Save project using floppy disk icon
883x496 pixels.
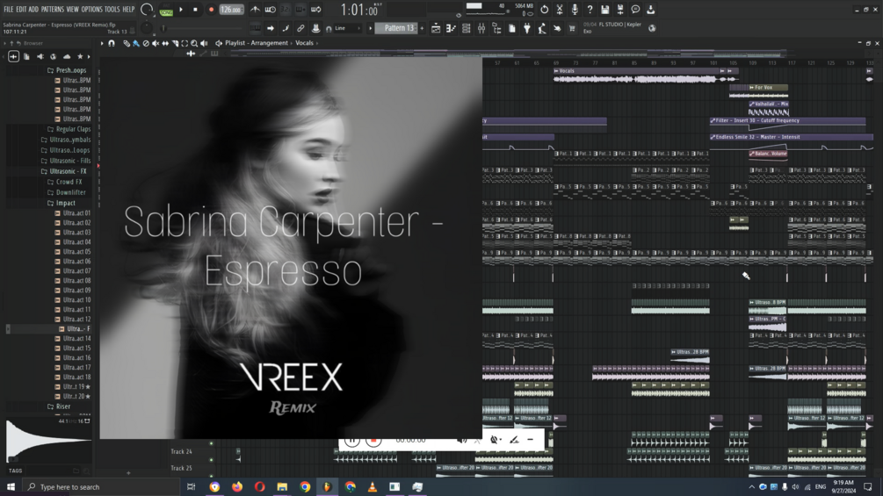[604, 10]
